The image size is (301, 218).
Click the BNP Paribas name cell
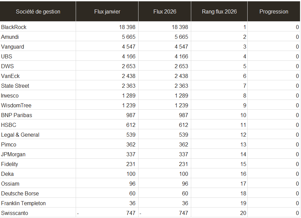(17, 115)
